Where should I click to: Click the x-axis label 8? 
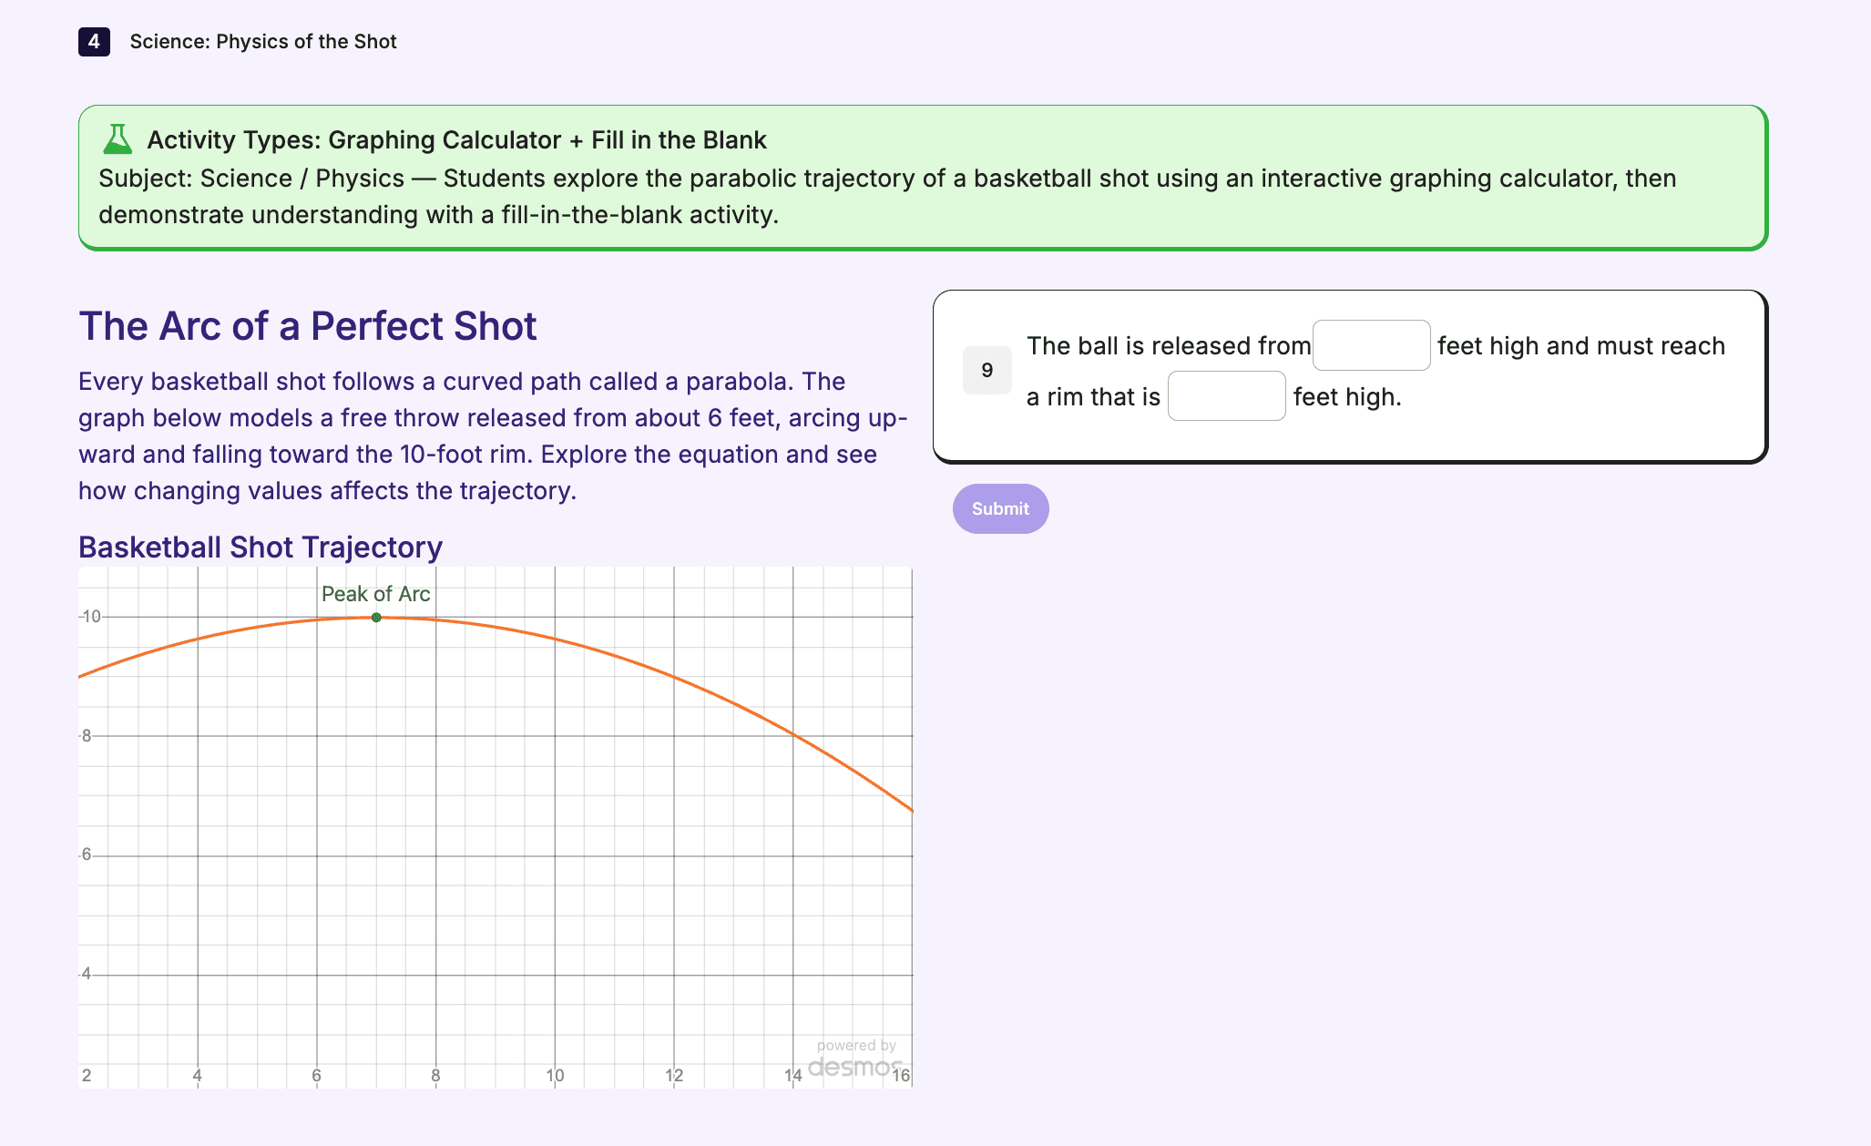pos(435,1075)
